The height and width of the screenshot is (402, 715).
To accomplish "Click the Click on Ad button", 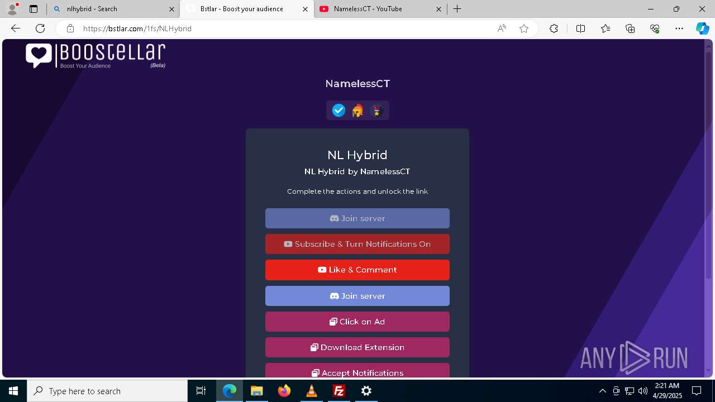I will point(357,322).
